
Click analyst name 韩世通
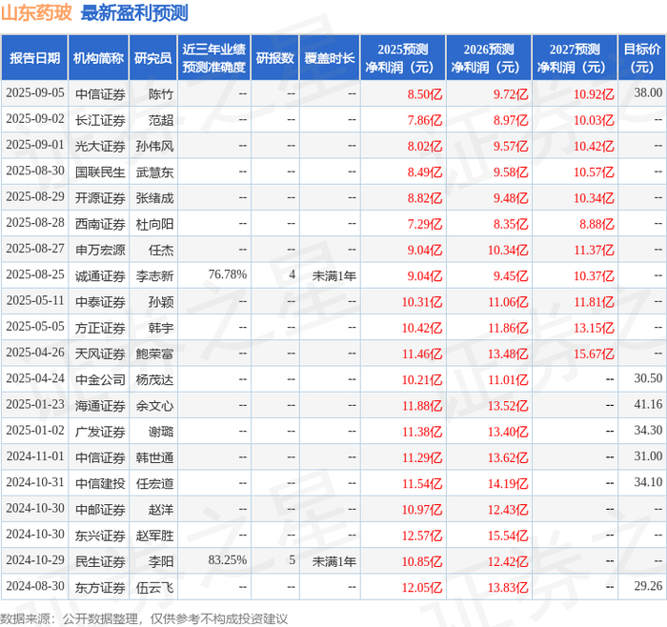point(154,457)
